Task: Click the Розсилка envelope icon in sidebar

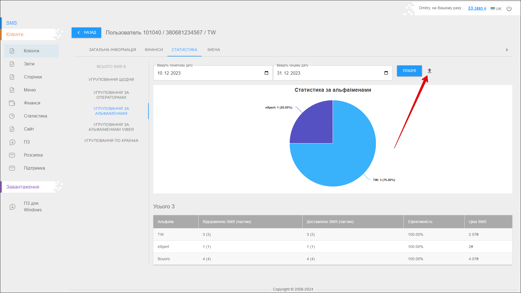Action: (12, 155)
